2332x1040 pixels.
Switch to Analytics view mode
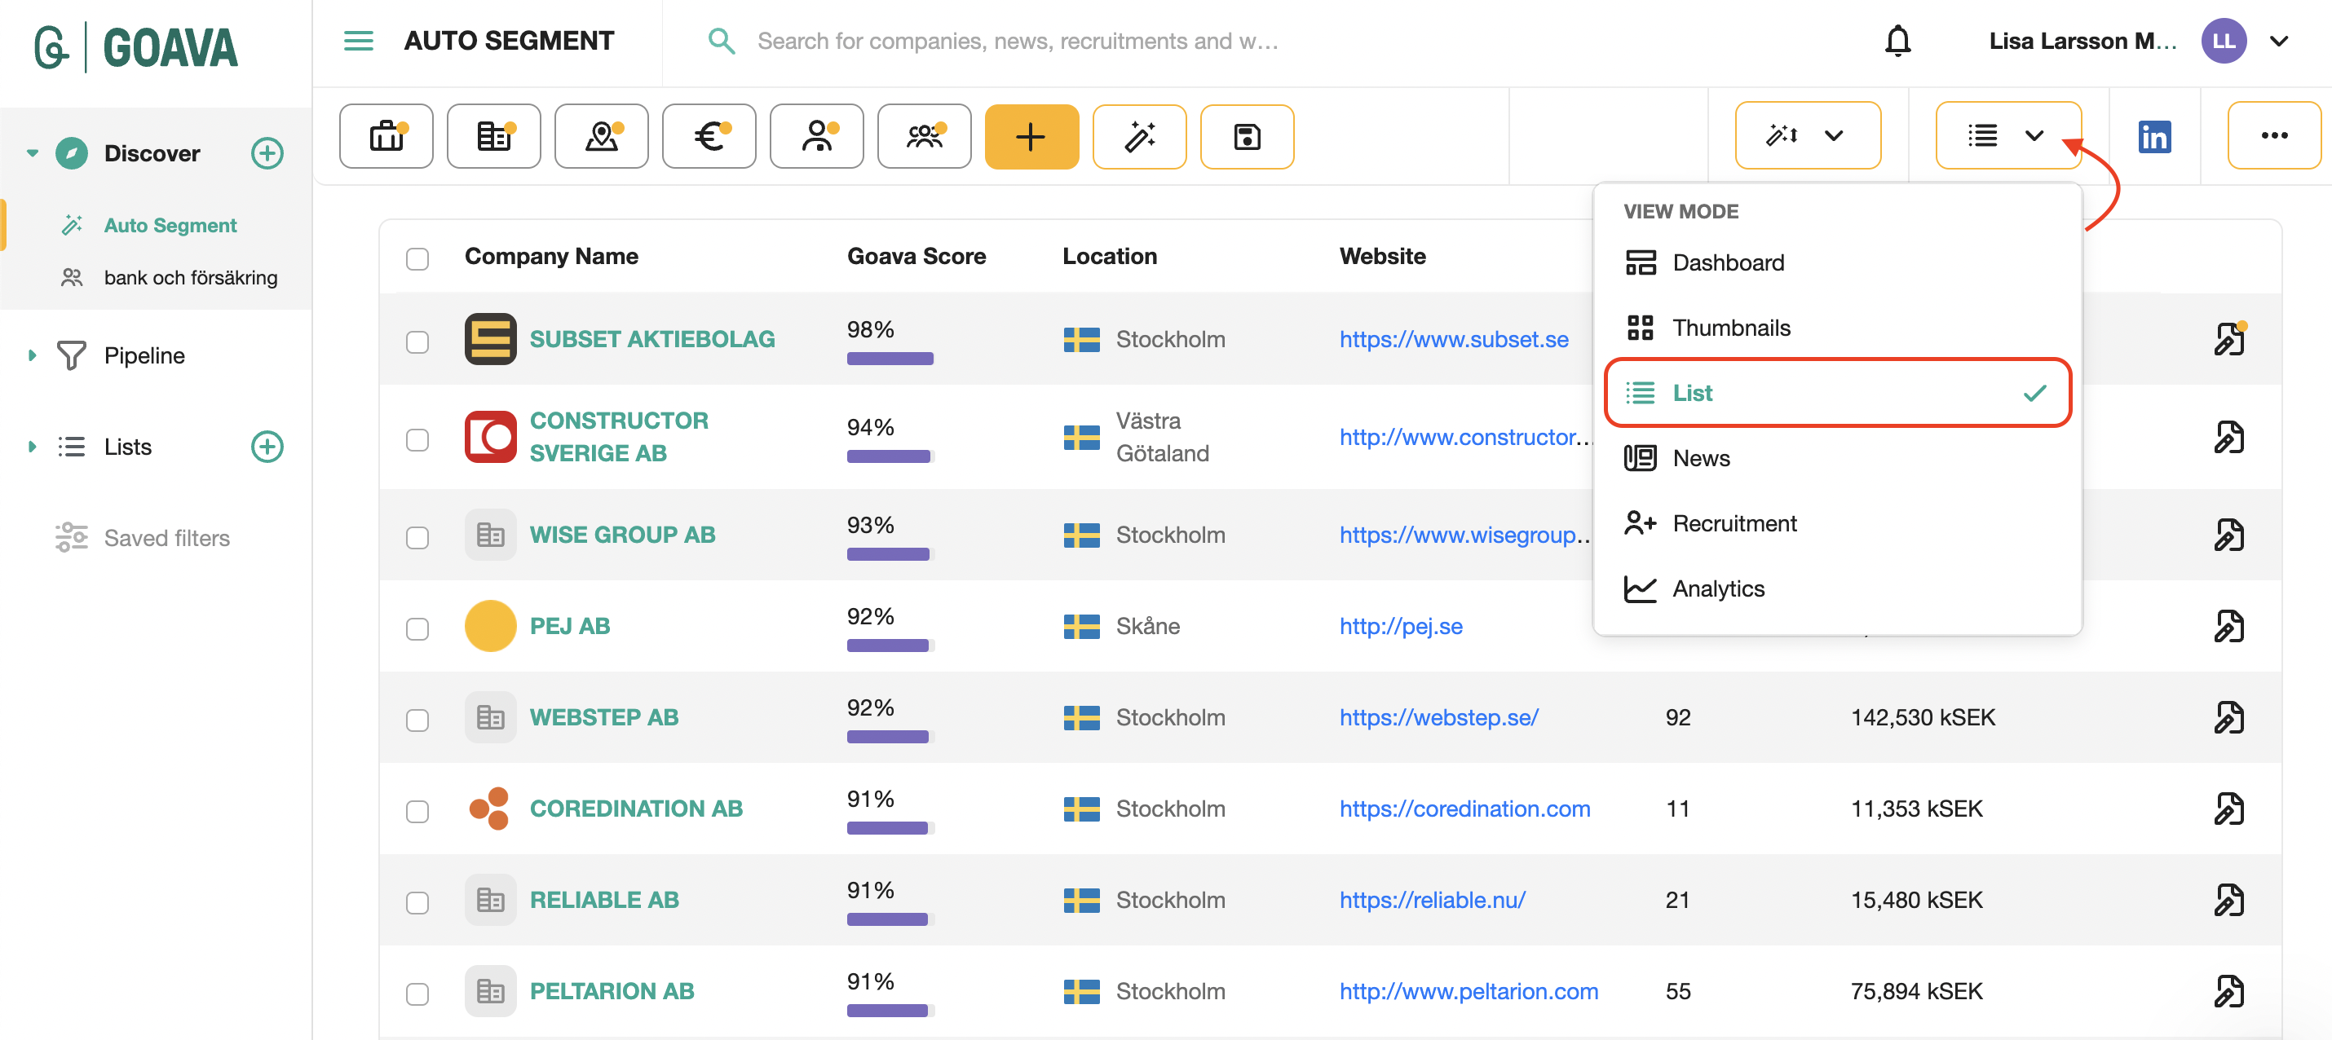point(1717,588)
